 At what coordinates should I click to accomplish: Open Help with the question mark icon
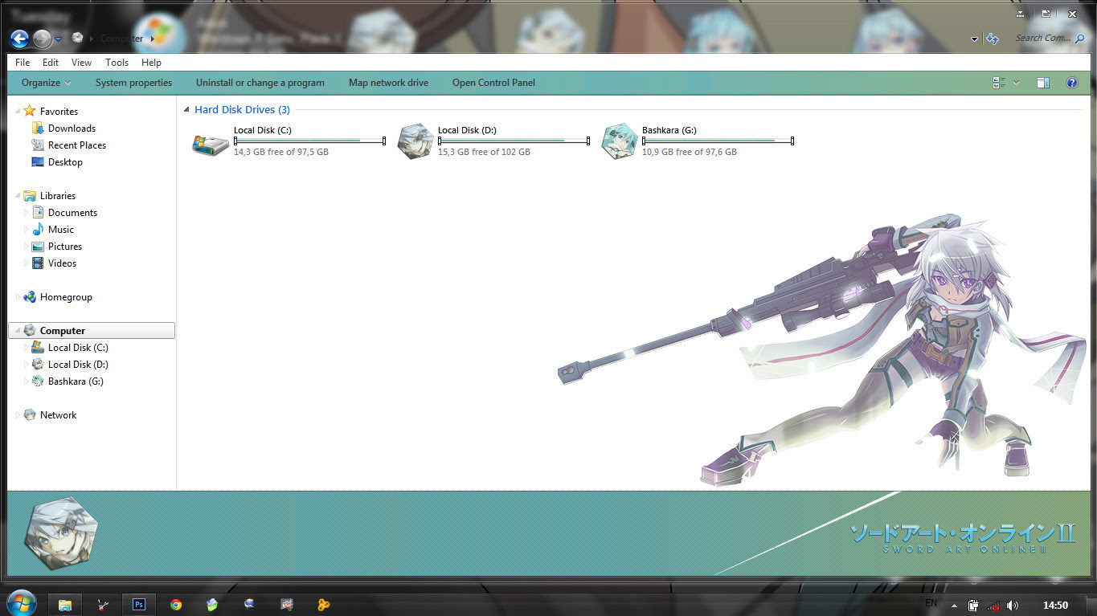tap(1071, 83)
